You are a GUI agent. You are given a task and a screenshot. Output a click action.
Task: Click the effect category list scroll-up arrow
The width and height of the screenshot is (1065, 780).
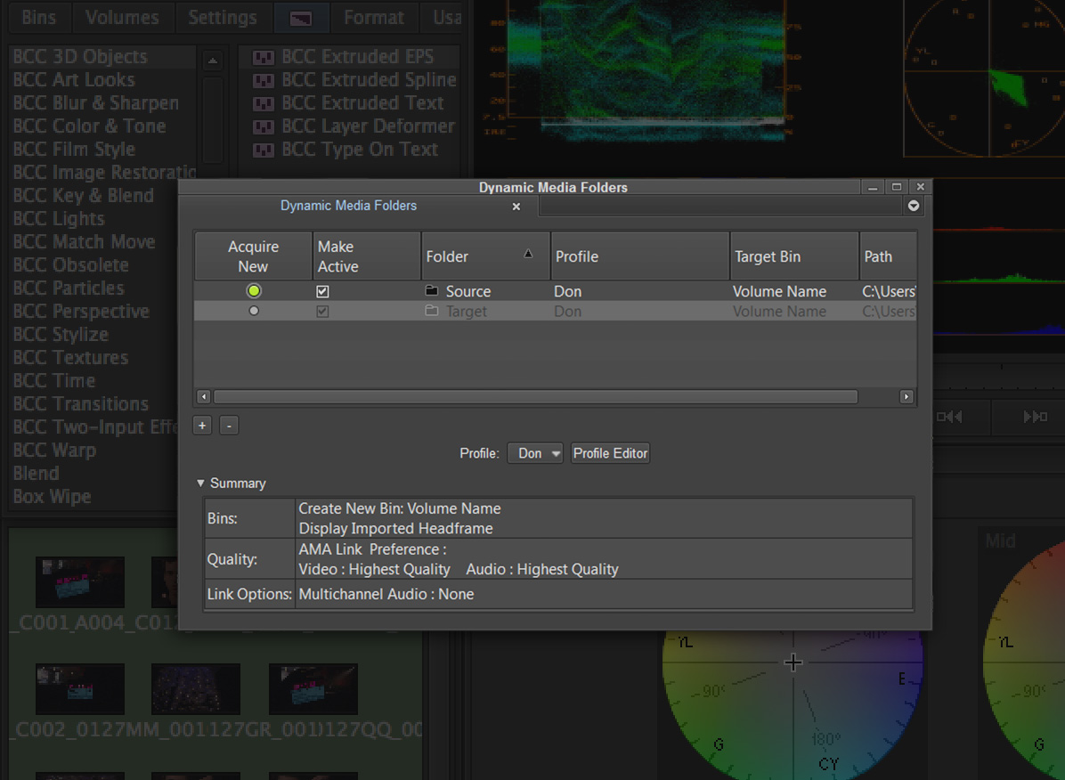pos(213,61)
